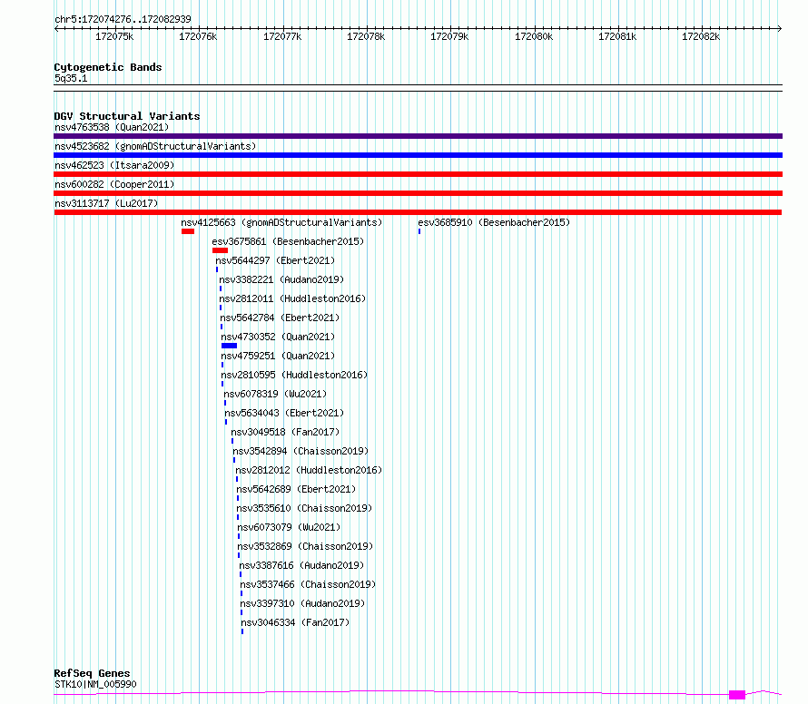Viewport: 808px width, 704px height.
Task: Open nsv4125663 (gnomADStructuralVariants) label
Action: [x=281, y=222]
